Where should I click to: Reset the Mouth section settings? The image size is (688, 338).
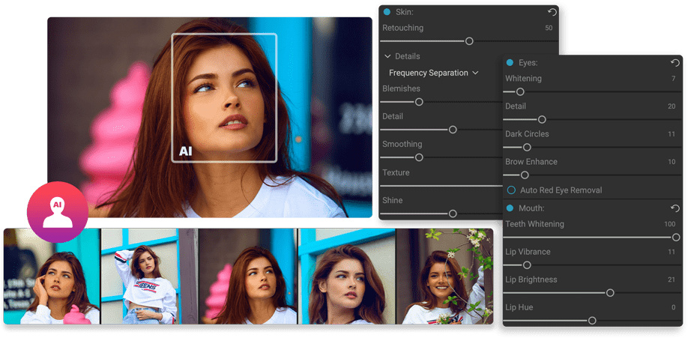coord(675,208)
